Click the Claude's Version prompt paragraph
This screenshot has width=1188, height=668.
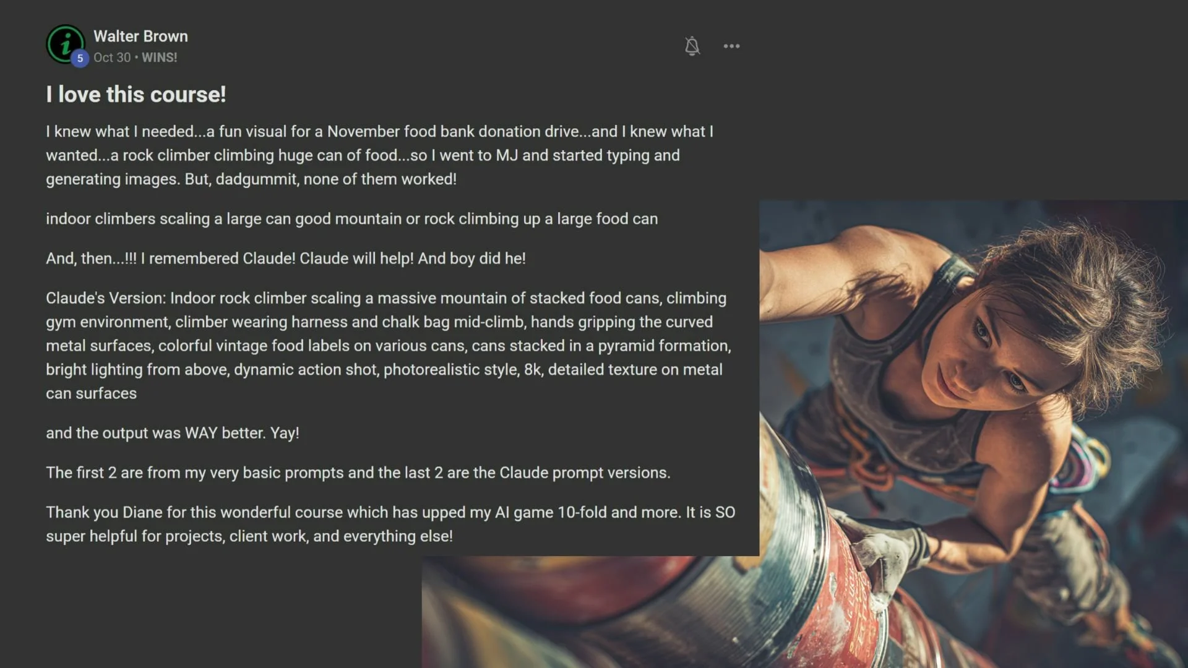(389, 346)
